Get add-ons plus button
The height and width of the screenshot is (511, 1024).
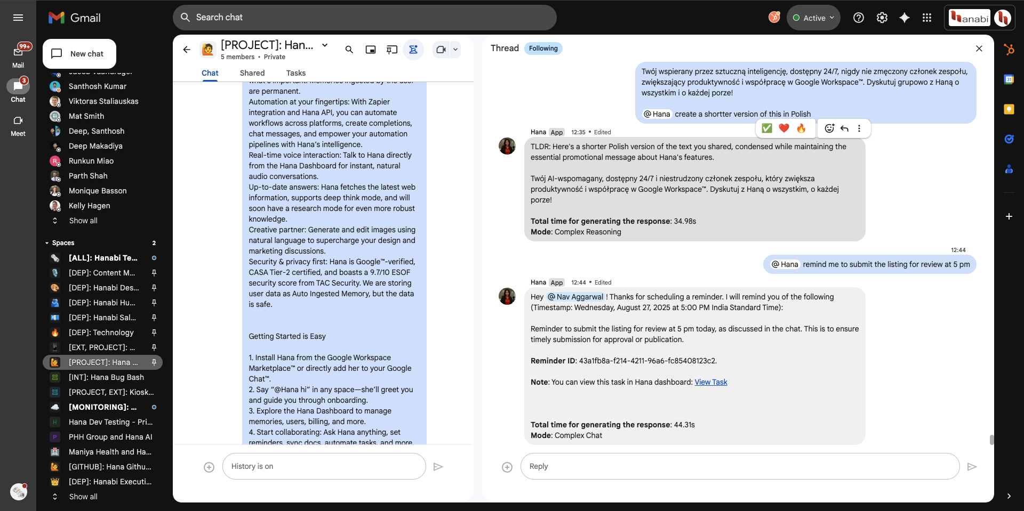[1009, 216]
